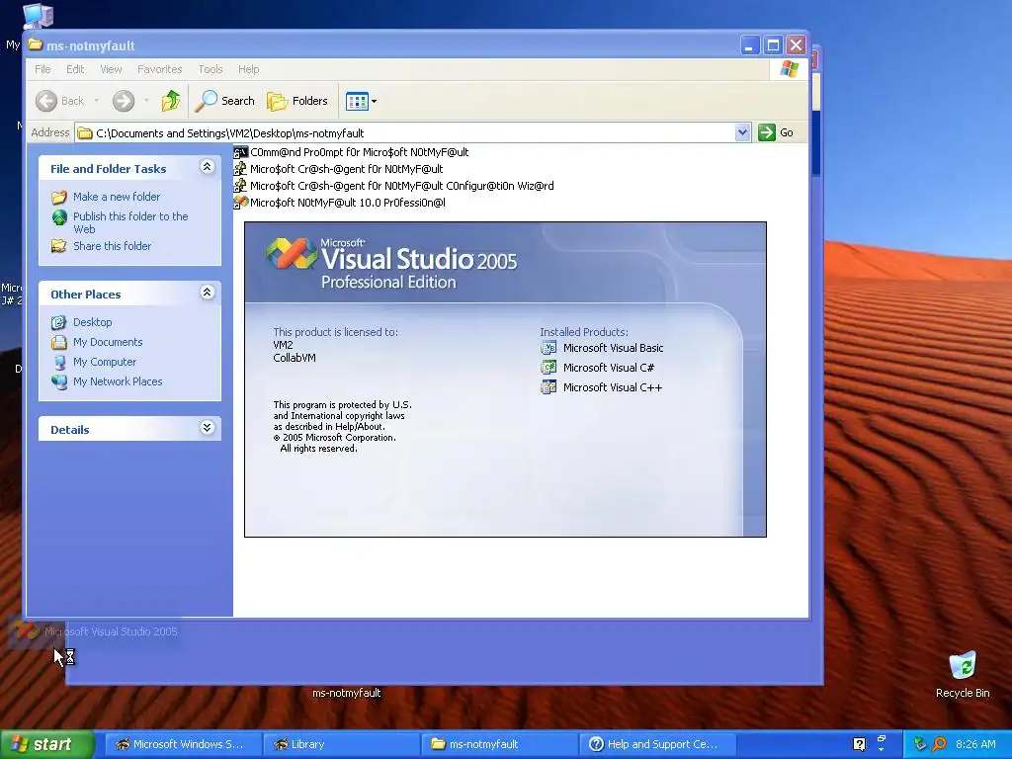Screen dimensions: 1012x759
Task: Switch to Help and Support Center taskbar item
Action: [657, 744]
